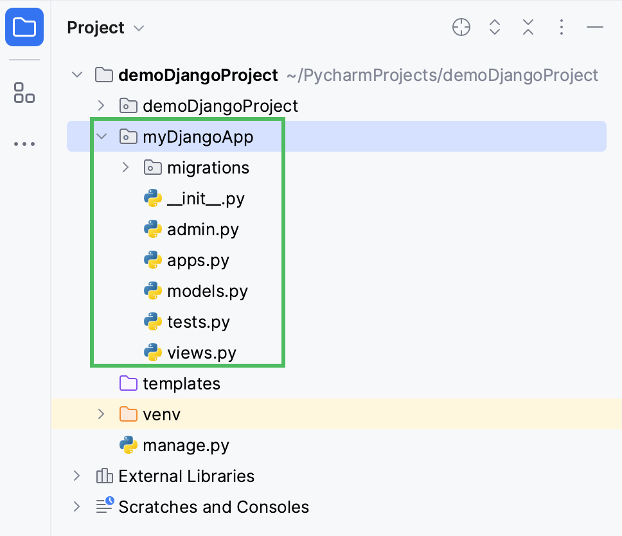Select admin.py in myDjangoApp

click(x=202, y=229)
